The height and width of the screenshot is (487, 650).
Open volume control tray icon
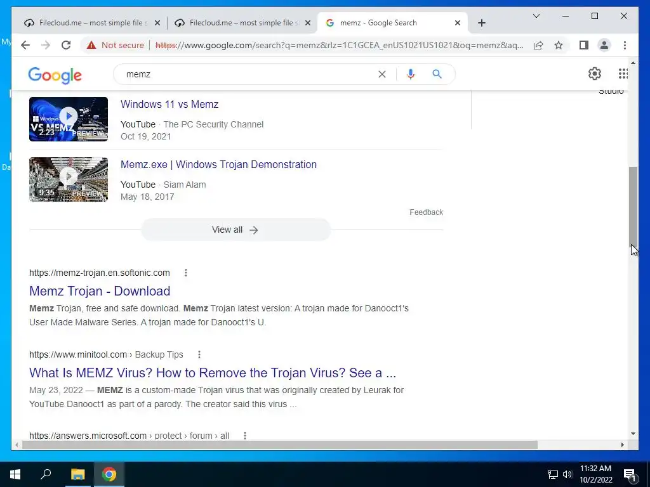[567, 474]
